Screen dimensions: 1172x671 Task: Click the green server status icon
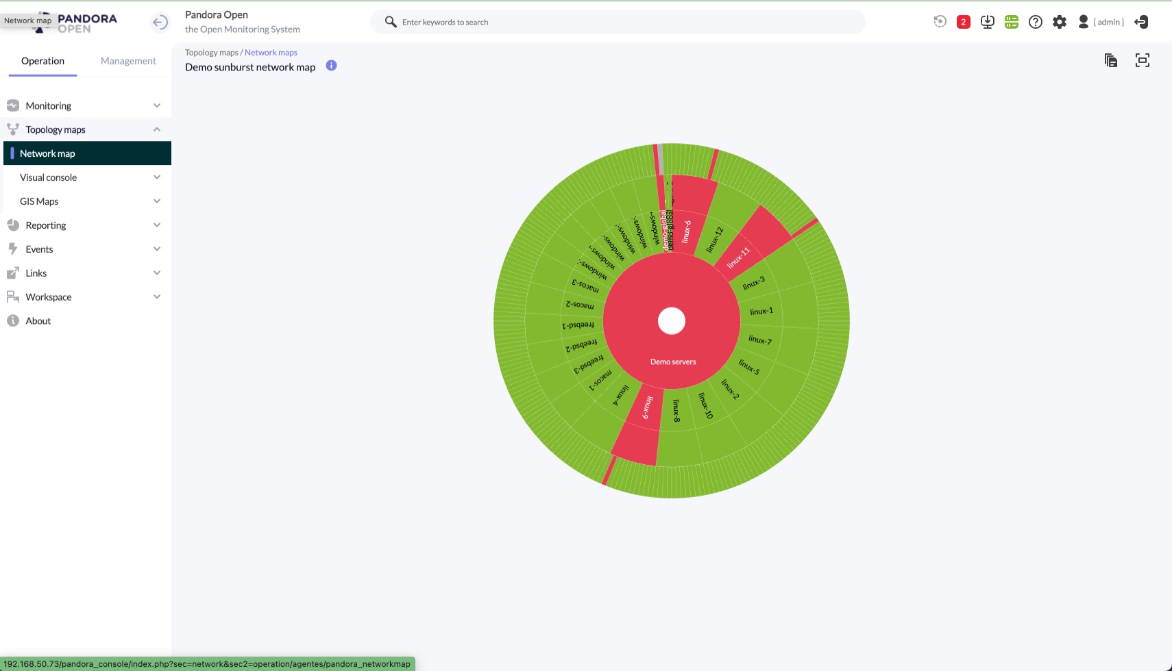pos(1011,22)
